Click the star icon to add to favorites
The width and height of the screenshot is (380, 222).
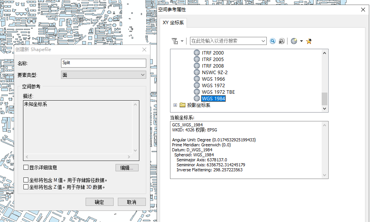pyautogui.click(x=309, y=41)
